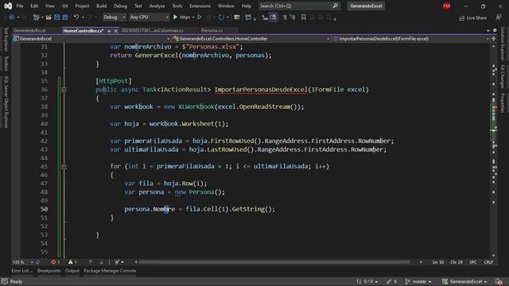Open the Breakpoints panel tab
Viewport: 509px width, 286px height.
pos(49,271)
